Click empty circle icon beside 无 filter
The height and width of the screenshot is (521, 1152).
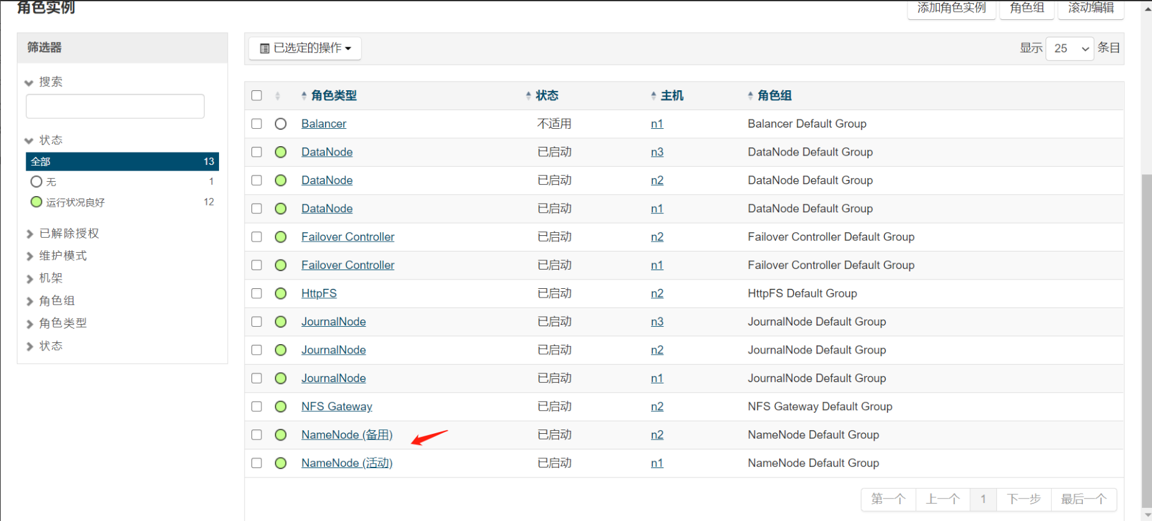point(36,181)
